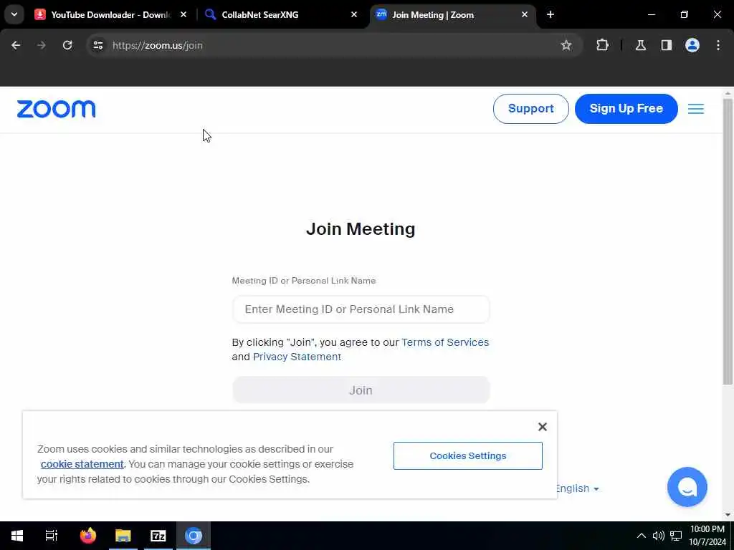Open the chat support bubble
Viewport: 734px width, 550px height.
(687, 487)
